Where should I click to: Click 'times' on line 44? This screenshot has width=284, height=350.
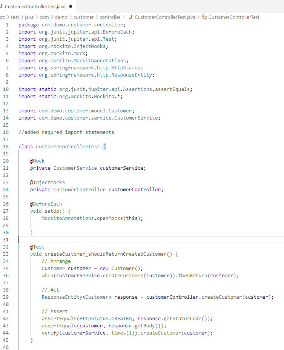(118, 333)
